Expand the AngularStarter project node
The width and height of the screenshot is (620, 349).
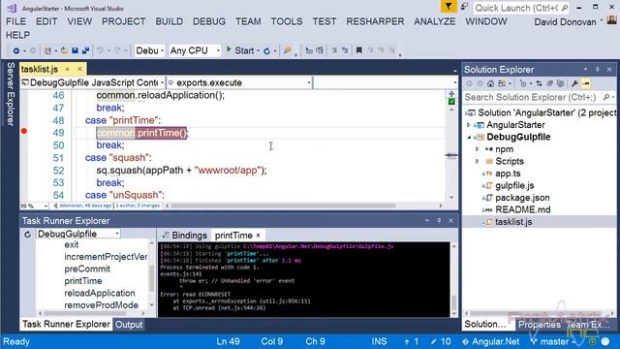(469, 125)
